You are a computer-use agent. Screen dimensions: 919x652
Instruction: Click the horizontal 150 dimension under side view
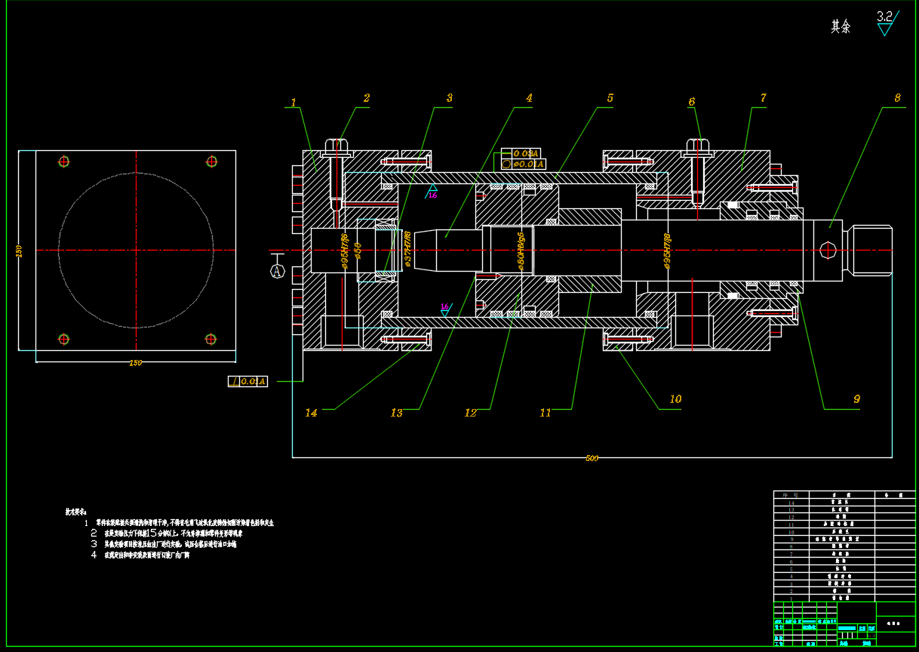click(x=135, y=363)
